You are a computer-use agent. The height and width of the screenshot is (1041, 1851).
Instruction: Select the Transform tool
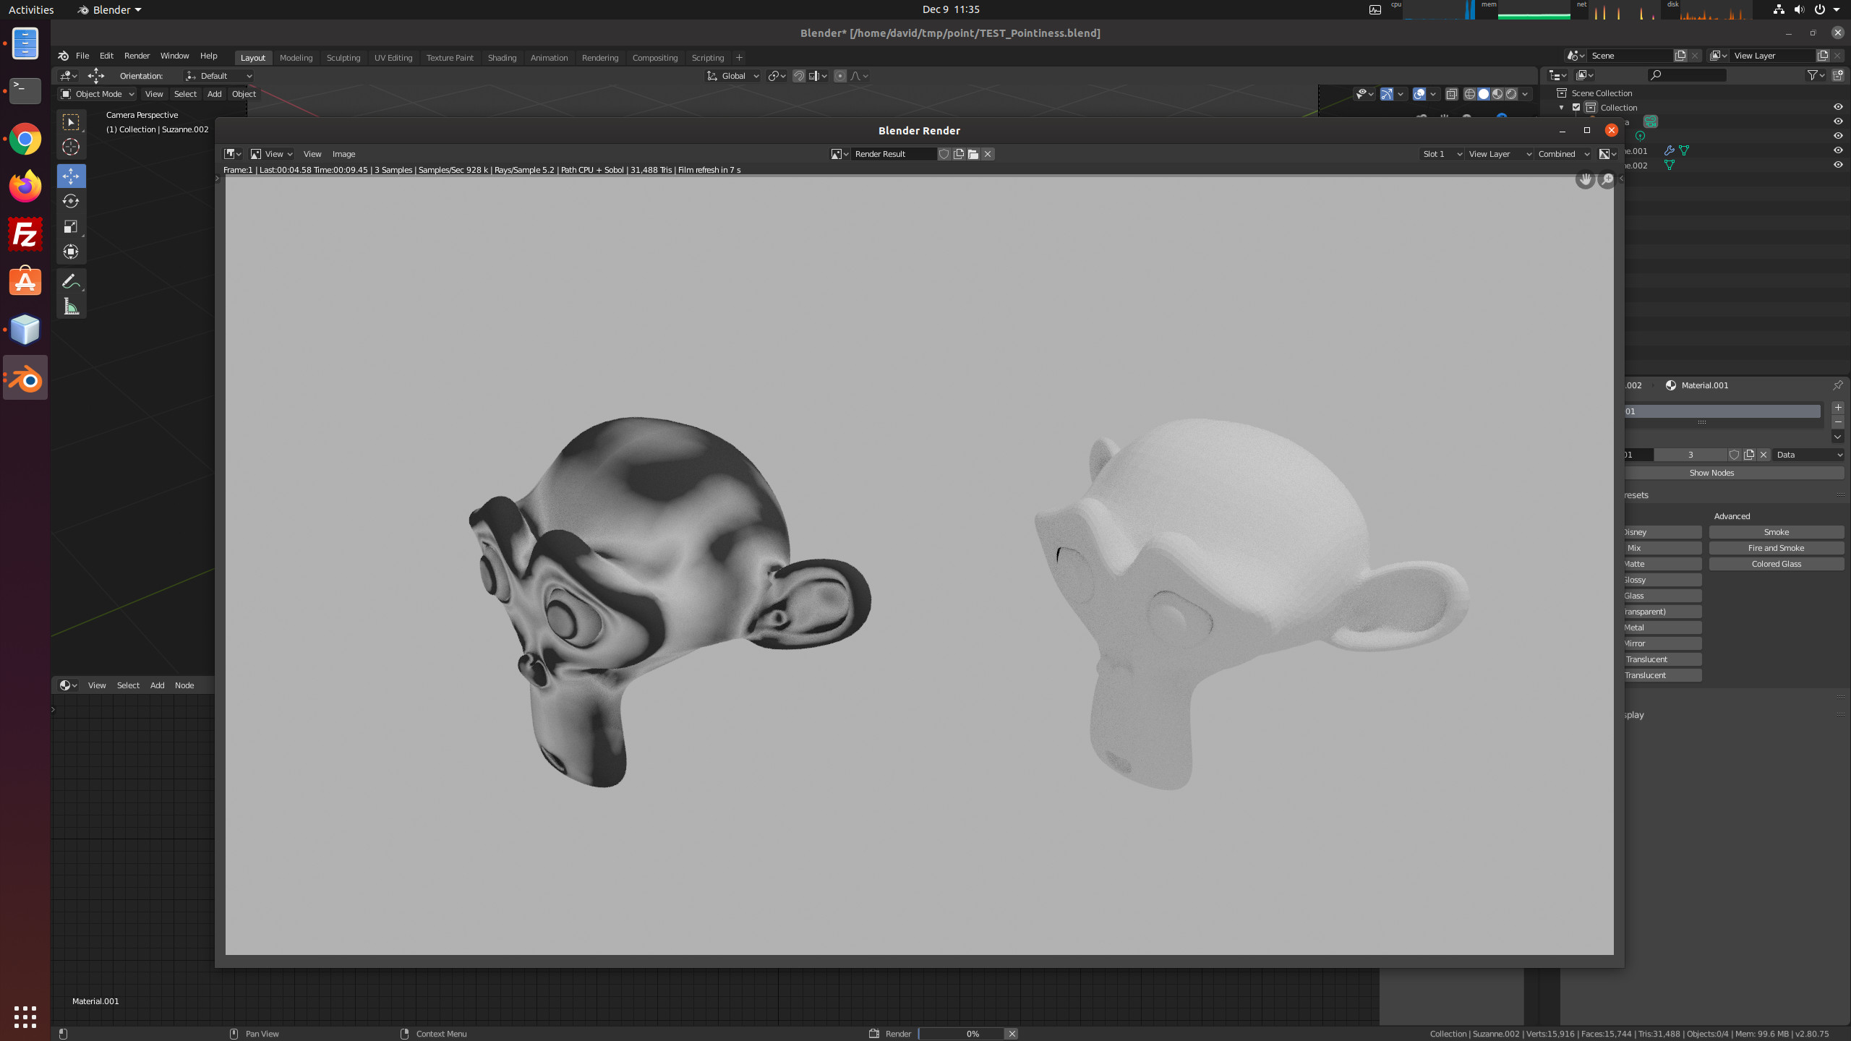[x=72, y=252]
